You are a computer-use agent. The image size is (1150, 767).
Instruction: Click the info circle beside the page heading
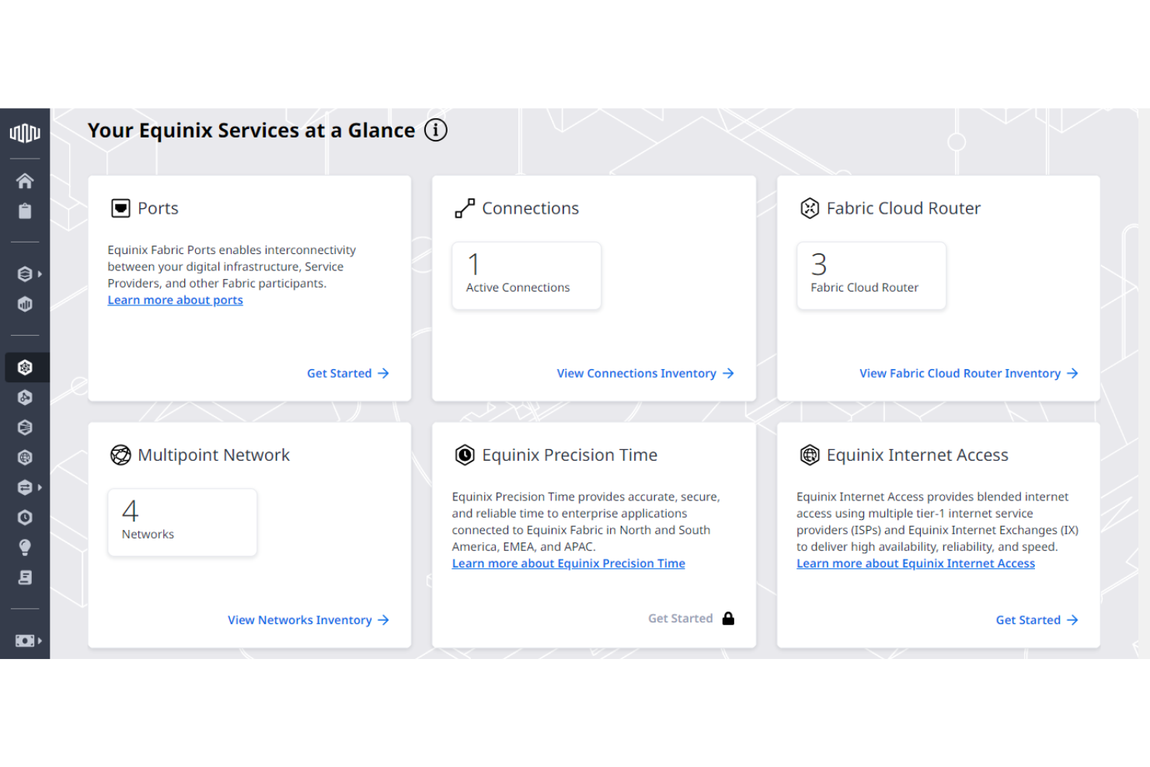click(436, 131)
